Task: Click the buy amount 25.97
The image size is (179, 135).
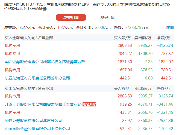Action: [127, 121]
